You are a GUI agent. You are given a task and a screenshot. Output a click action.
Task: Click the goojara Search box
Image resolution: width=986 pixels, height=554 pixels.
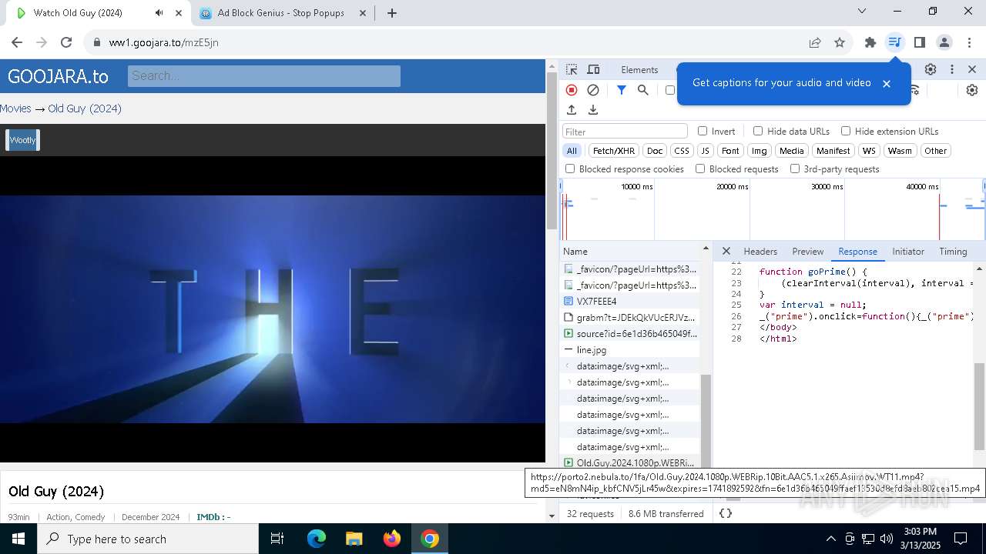pos(264,76)
